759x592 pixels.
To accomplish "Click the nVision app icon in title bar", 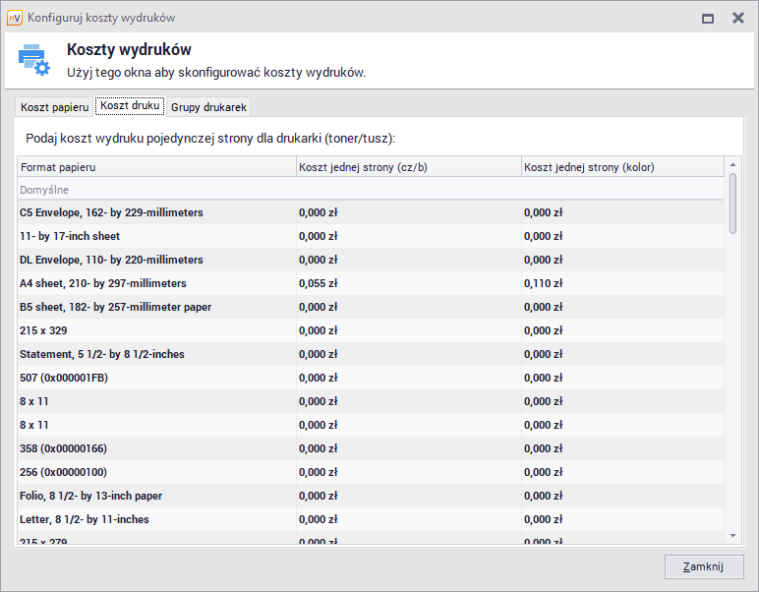I will pos(15,18).
